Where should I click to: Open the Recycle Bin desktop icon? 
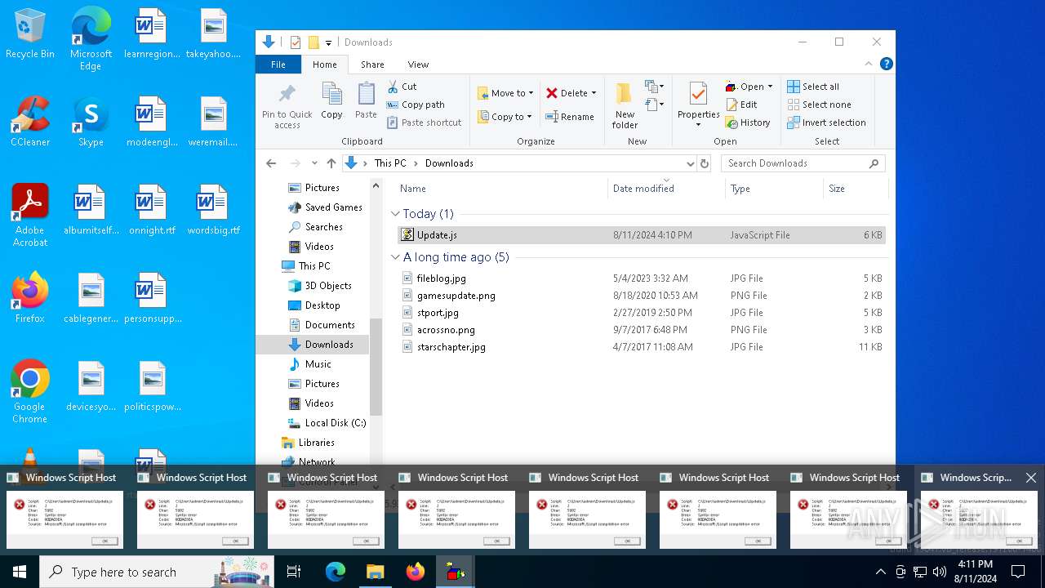pyautogui.click(x=30, y=34)
